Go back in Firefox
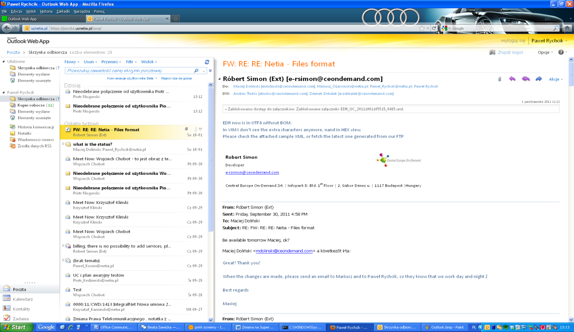 click(x=7, y=28)
